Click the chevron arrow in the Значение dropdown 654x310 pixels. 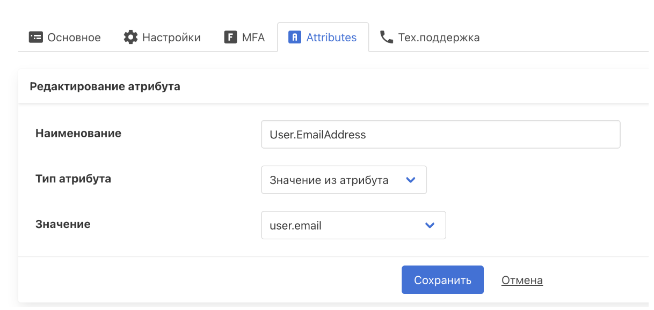point(430,225)
